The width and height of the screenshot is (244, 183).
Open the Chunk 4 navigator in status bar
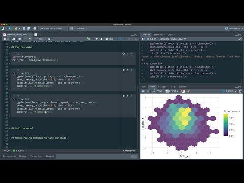[20, 151]
